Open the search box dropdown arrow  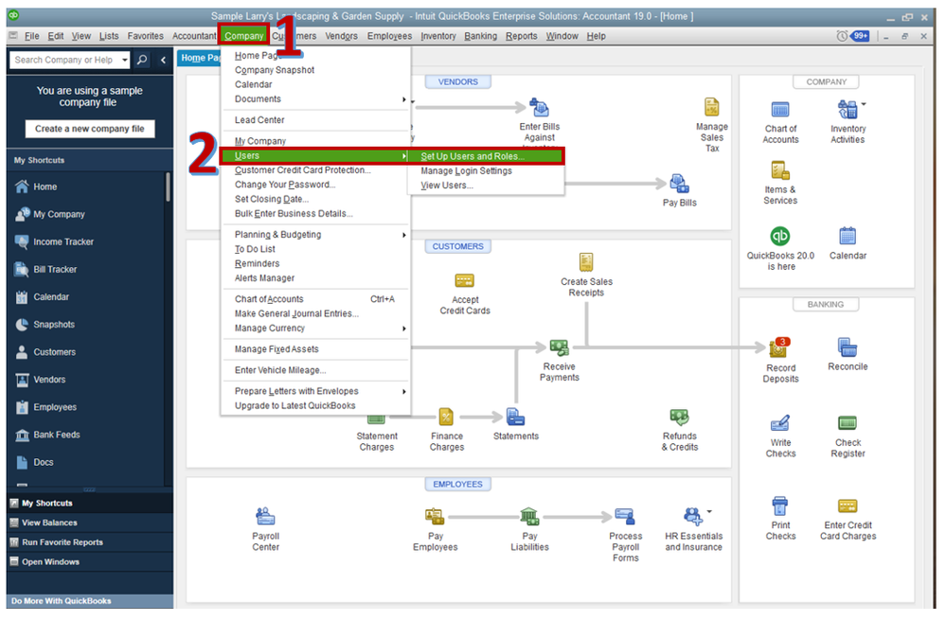click(125, 60)
